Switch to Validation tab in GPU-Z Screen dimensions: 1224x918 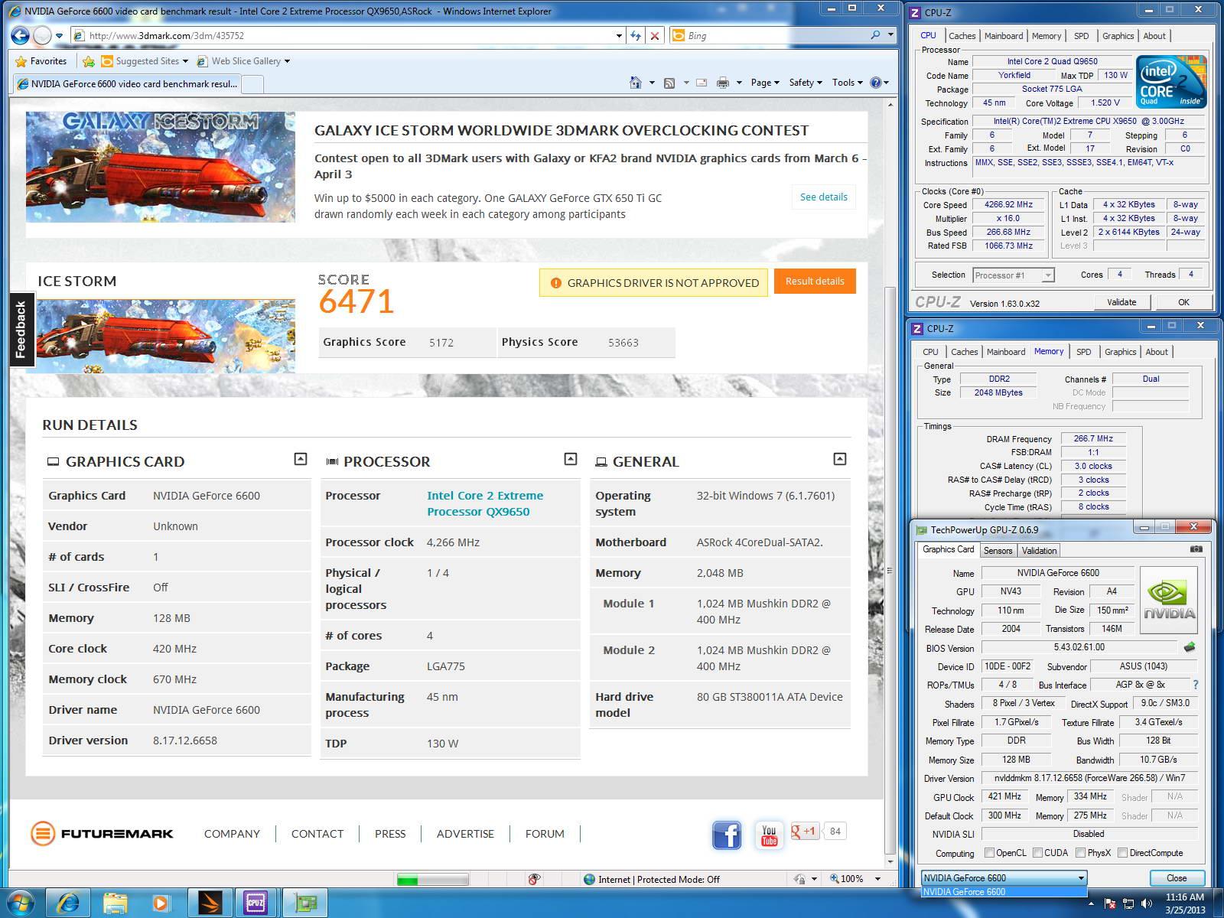tap(1039, 551)
